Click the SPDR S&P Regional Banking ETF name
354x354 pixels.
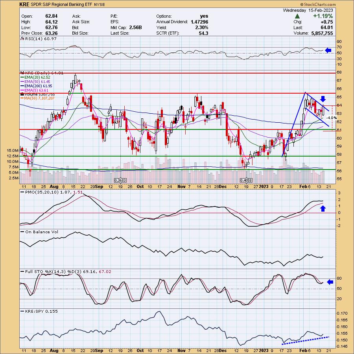(61, 4)
